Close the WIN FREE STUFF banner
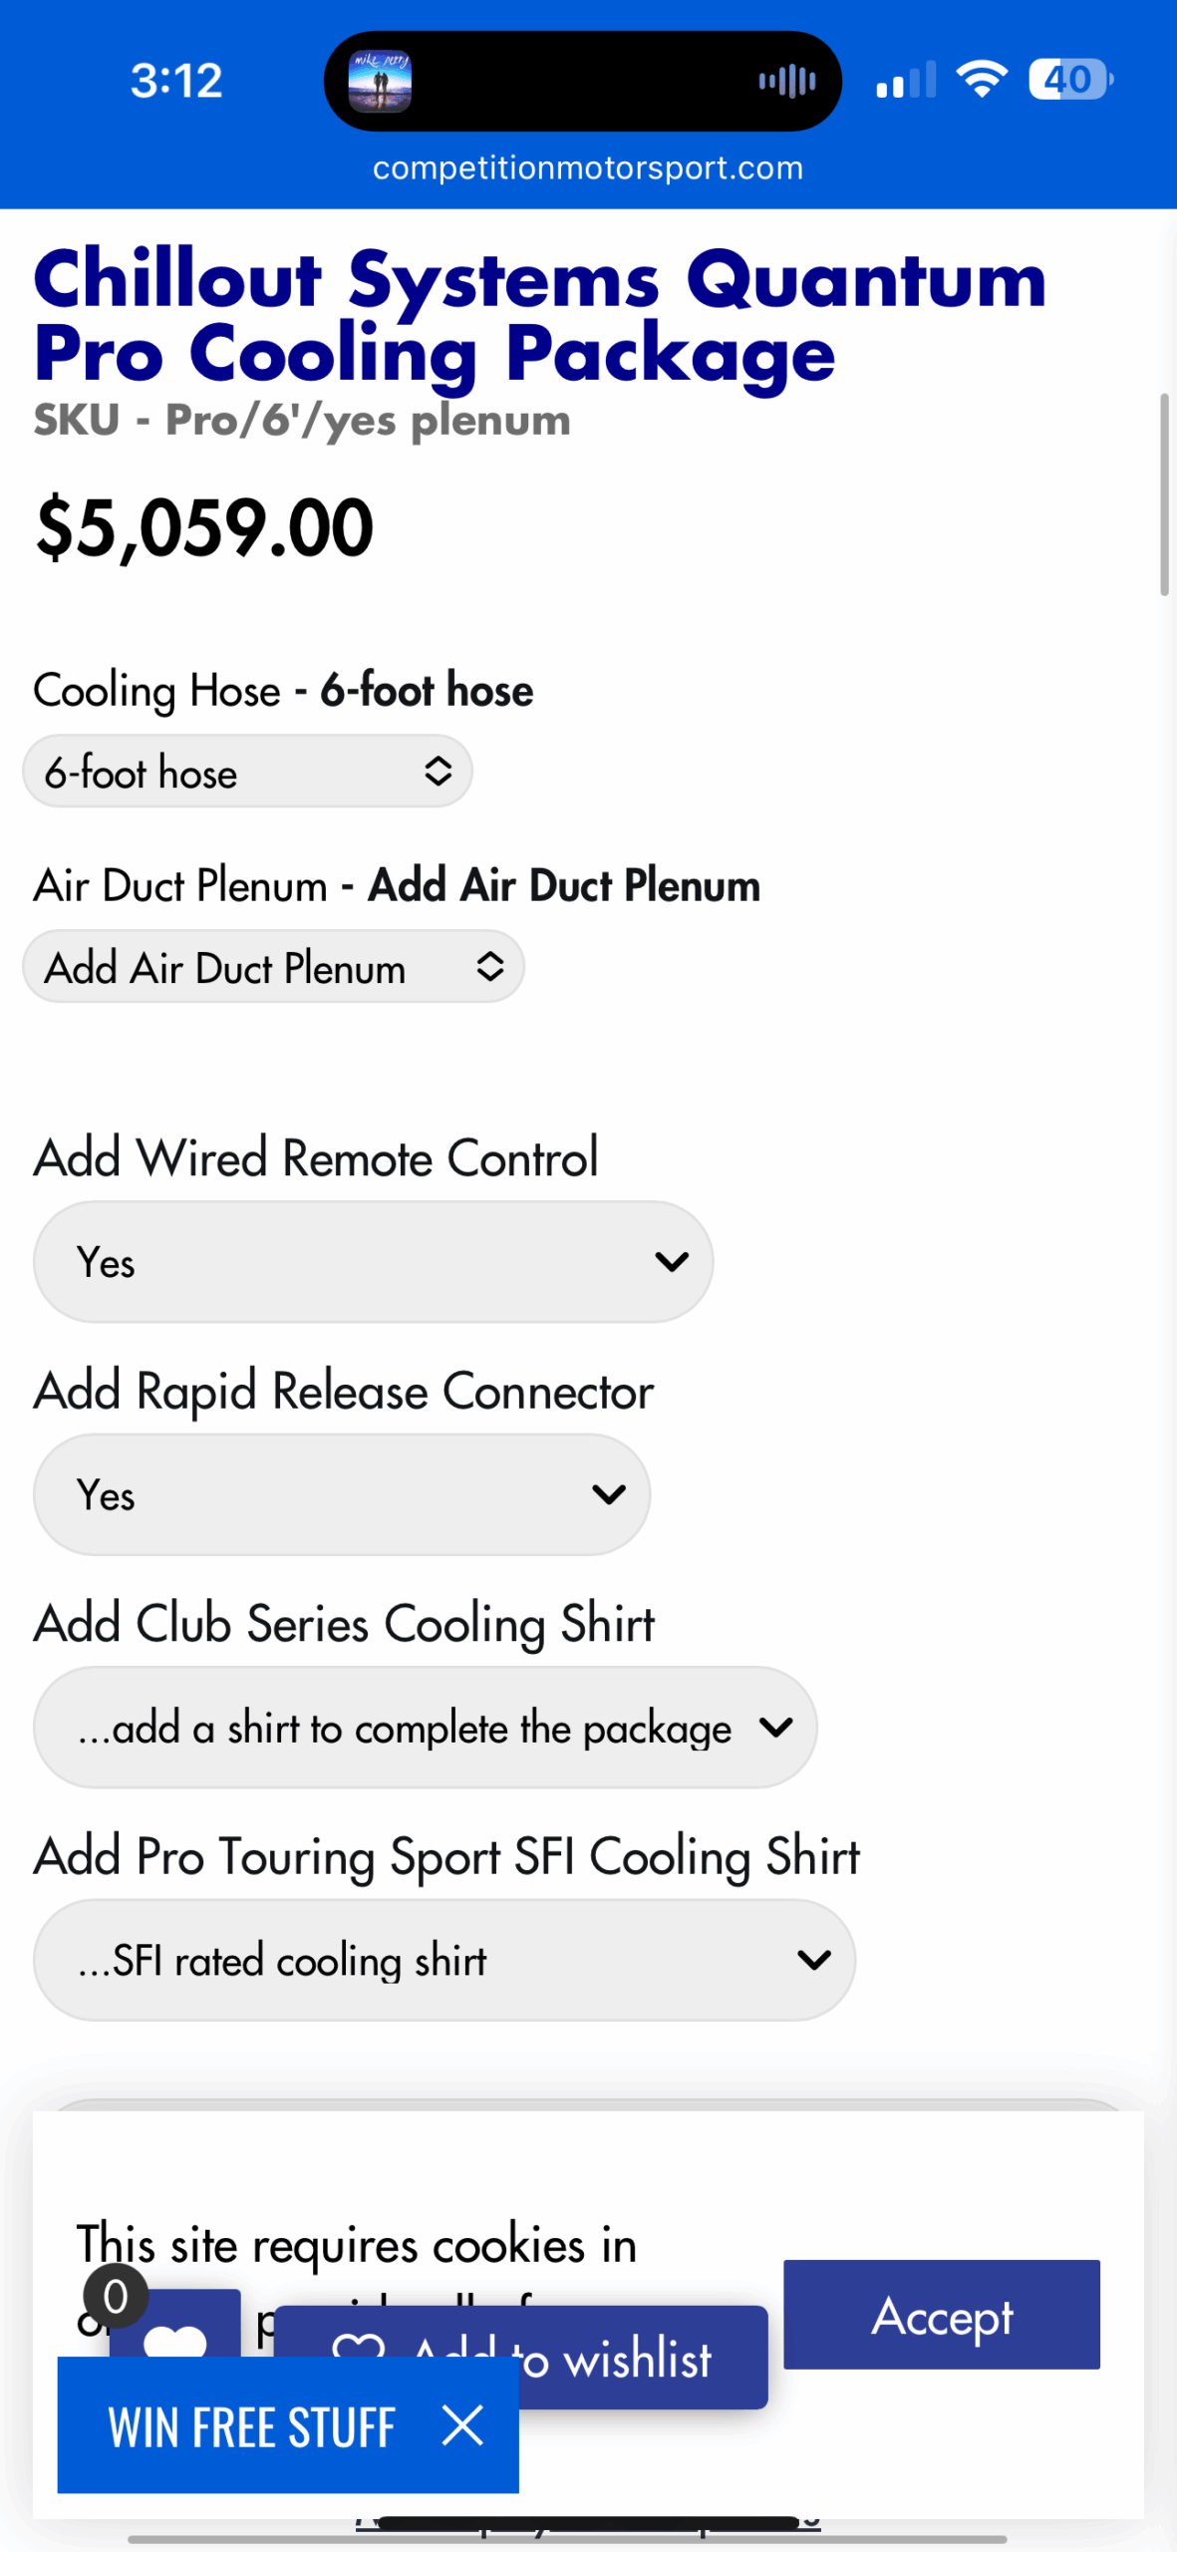This screenshot has height=2552, width=1177. pos(462,2424)
